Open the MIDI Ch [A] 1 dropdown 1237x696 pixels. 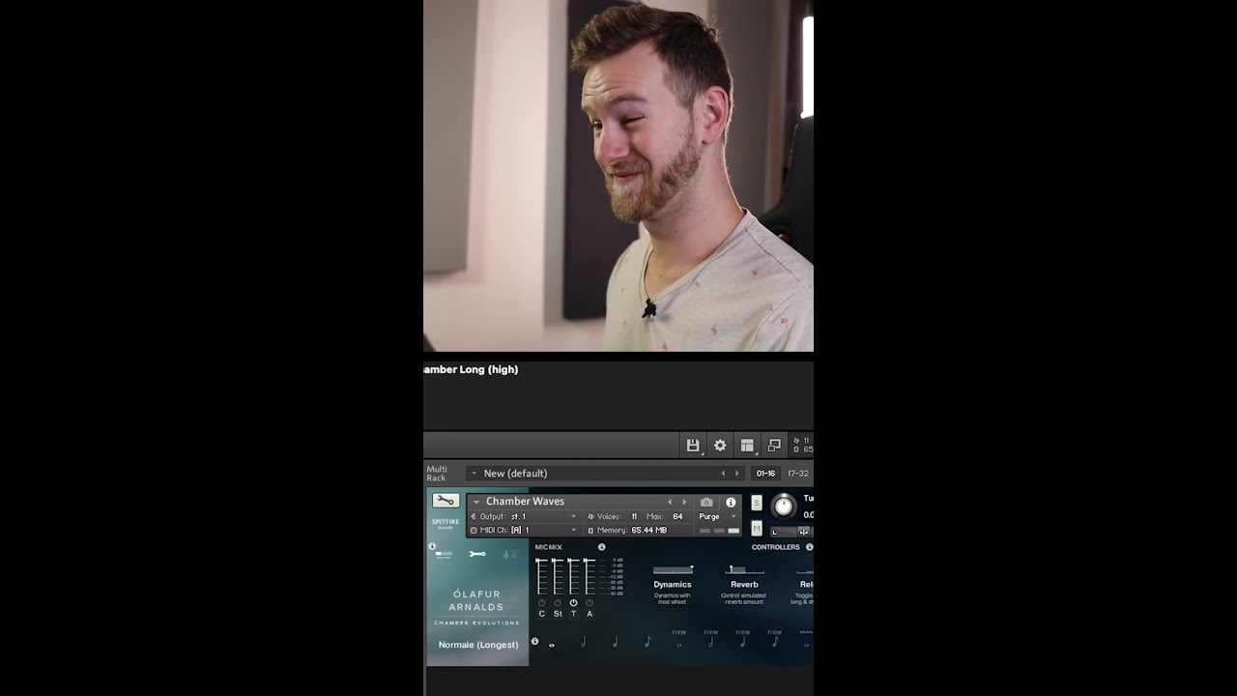point(525,530)
